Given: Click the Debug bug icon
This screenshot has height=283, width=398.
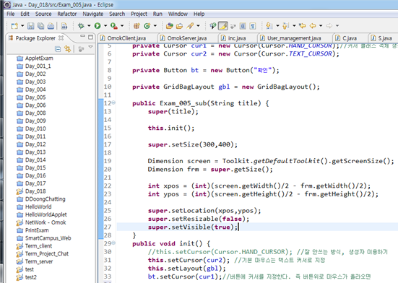Looking at the screenshot, I should pyautogui.click(x=81, y=25).
